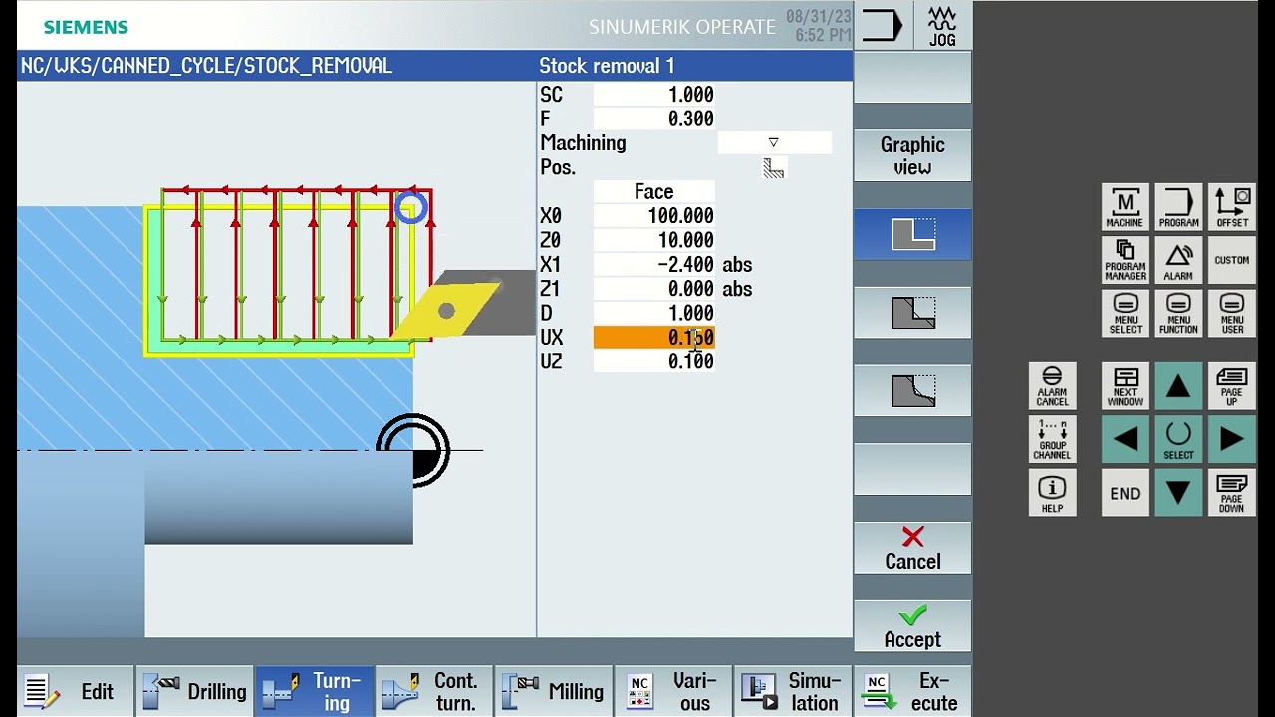This screenshot has height=717, width=1275.
Task: Click the Z0 value field
Action: 654,240
